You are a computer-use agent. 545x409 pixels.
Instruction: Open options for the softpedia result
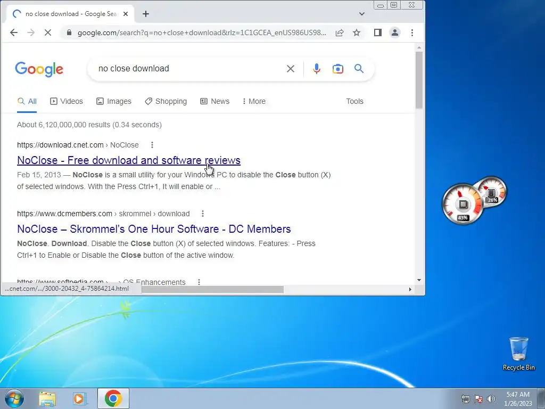(x=199, y=282)
